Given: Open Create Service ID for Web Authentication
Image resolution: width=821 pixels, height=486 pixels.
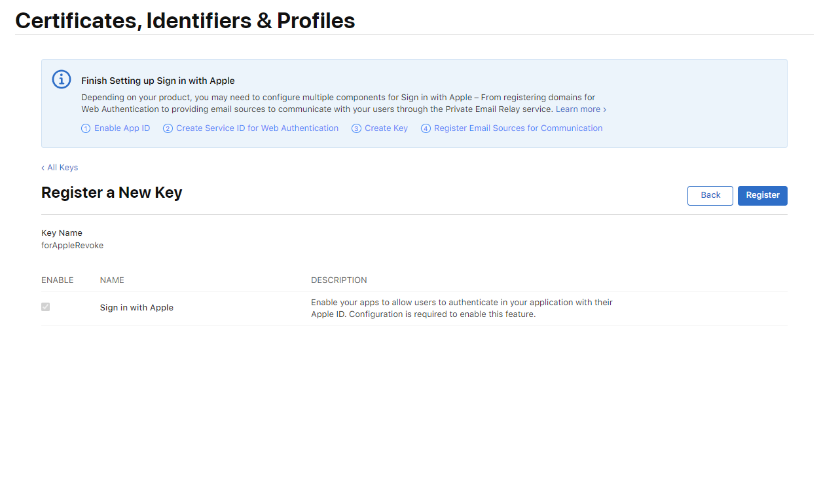Looking at the screenshot, I should [x=257, y=128].
